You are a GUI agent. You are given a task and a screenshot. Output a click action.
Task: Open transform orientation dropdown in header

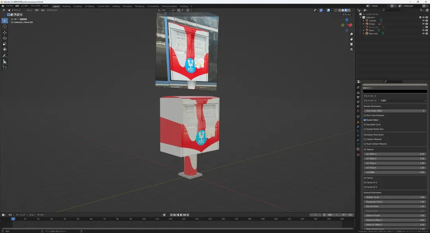pos(164,10)
